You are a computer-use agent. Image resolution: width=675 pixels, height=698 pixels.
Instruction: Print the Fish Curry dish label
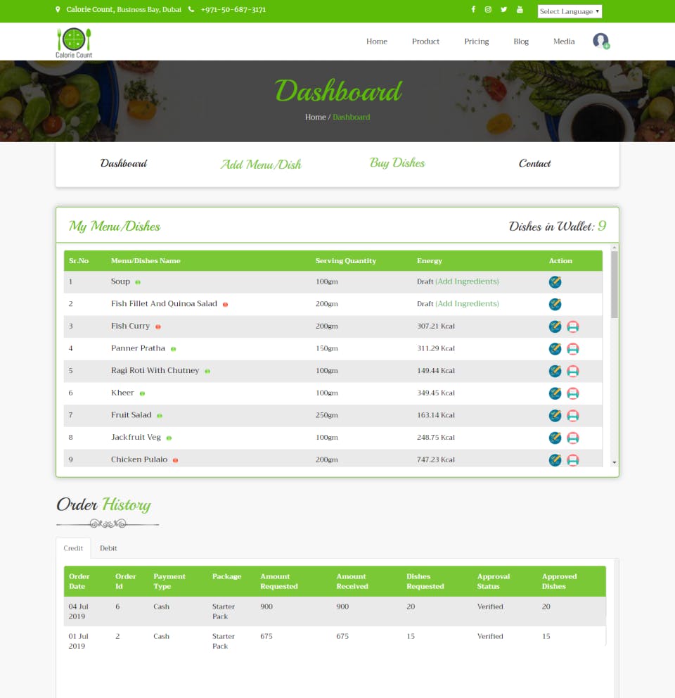pos(572,326)
